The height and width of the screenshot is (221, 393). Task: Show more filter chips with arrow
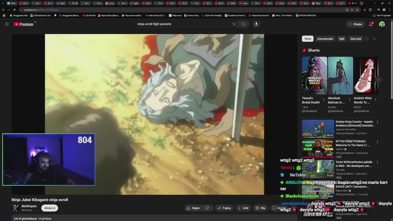click(374, 39)
